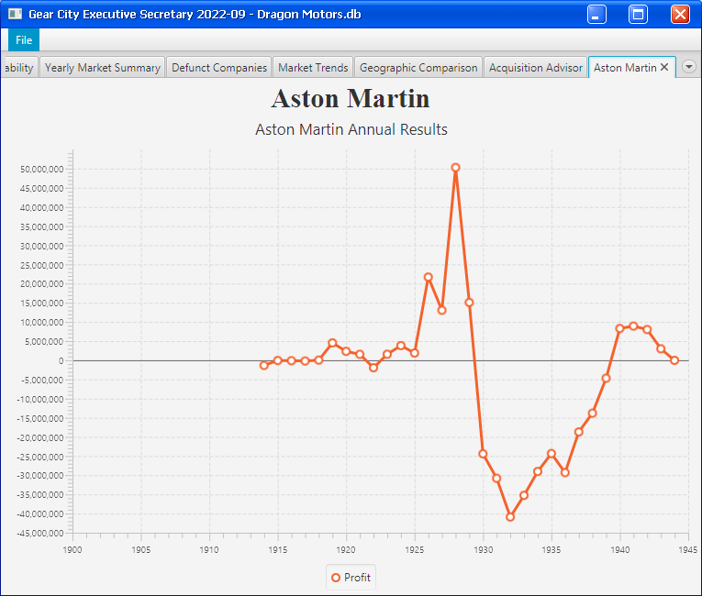The height and width of the screenshot is (596, 702).
Task: Click the 'Aston Martin' heading
Action: [x=351, y=98]
